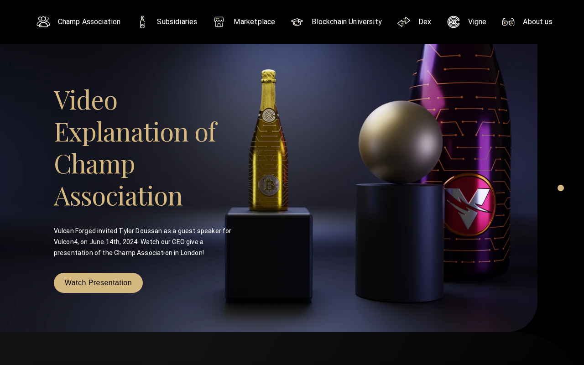
Task: Click the Champ Association people icon
Action: click(x=43, y=22)
